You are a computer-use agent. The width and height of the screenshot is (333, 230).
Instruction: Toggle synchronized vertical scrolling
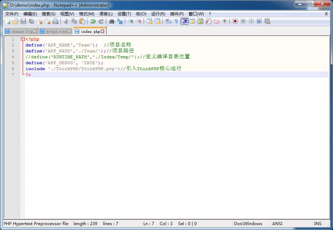coord(150,21)
